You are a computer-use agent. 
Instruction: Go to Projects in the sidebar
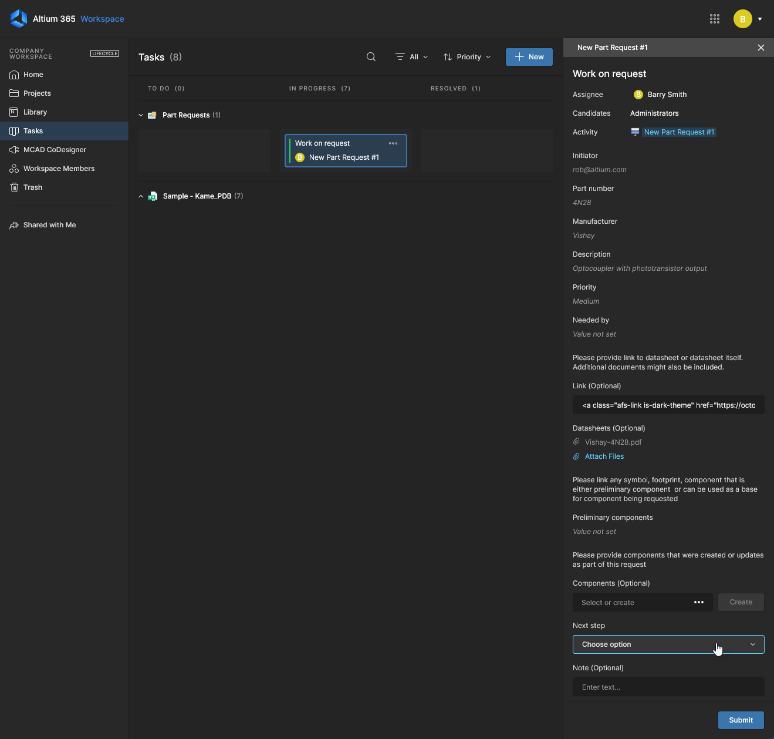(37, 93)
